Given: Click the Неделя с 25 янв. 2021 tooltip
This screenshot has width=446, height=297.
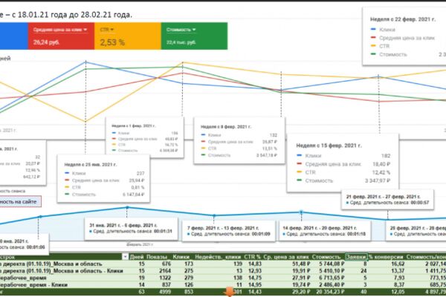Looking at the screenshot, I should click(103, 179).
